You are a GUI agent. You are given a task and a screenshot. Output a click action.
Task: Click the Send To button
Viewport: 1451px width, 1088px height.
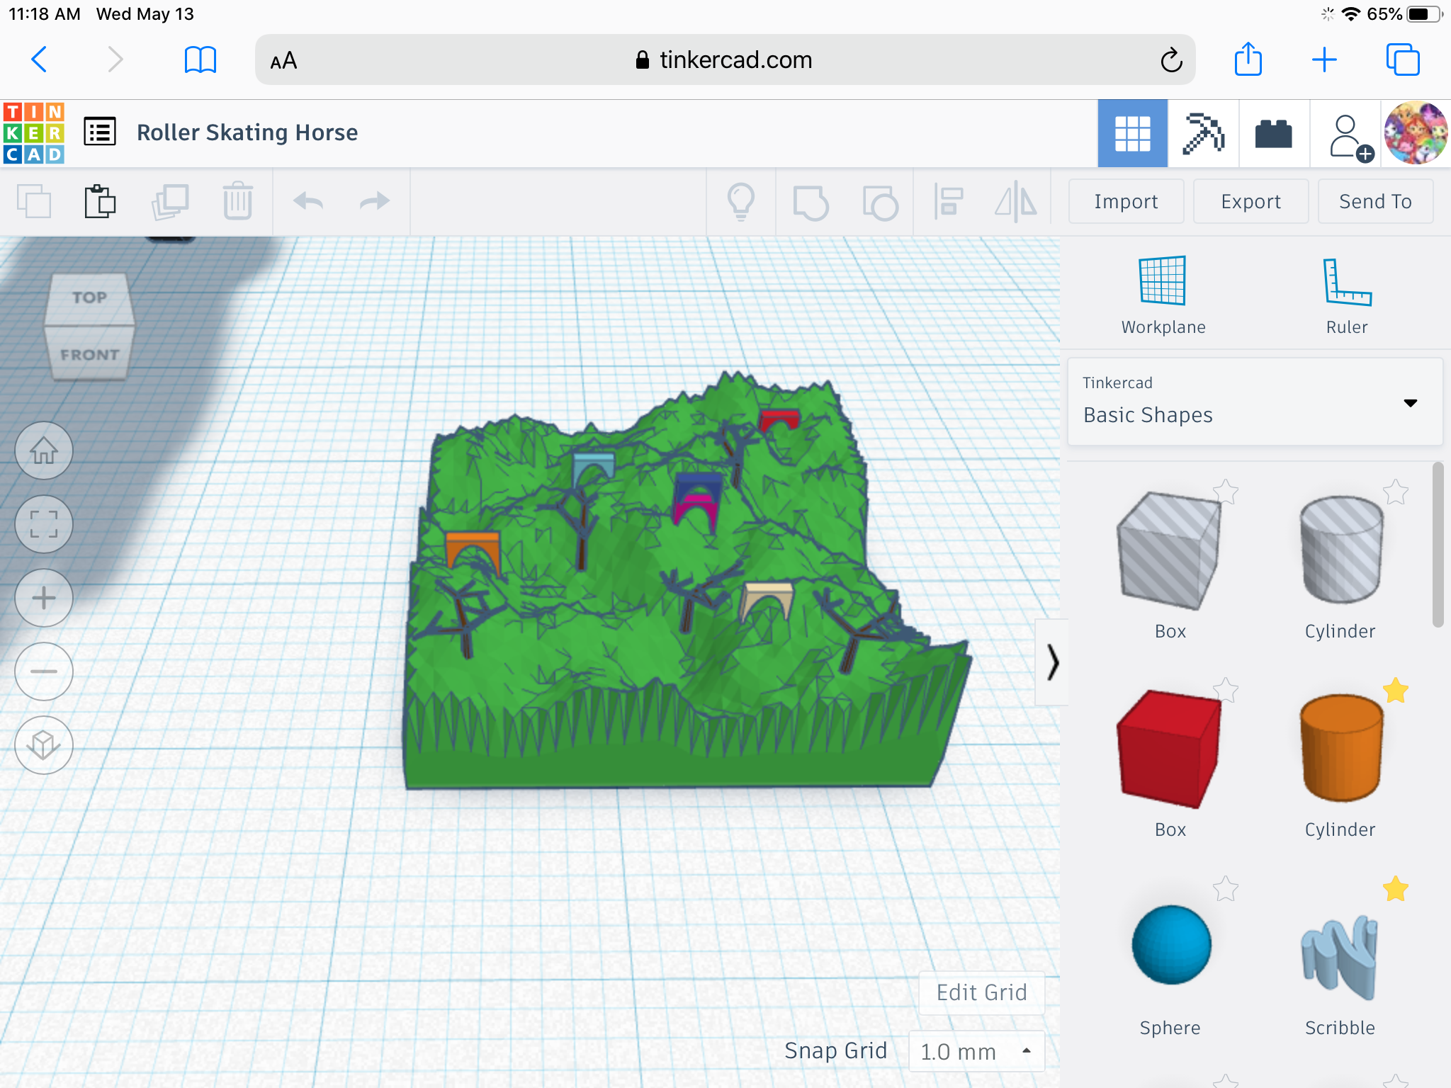click(x=1375, y=202)
